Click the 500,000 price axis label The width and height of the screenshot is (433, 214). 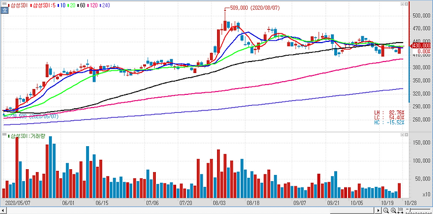pos(421,16)
